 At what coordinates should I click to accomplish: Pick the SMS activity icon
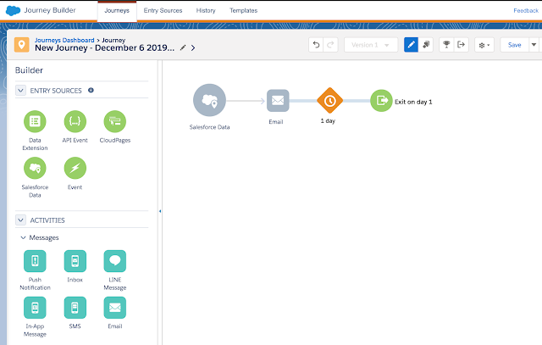pos(75,308)
